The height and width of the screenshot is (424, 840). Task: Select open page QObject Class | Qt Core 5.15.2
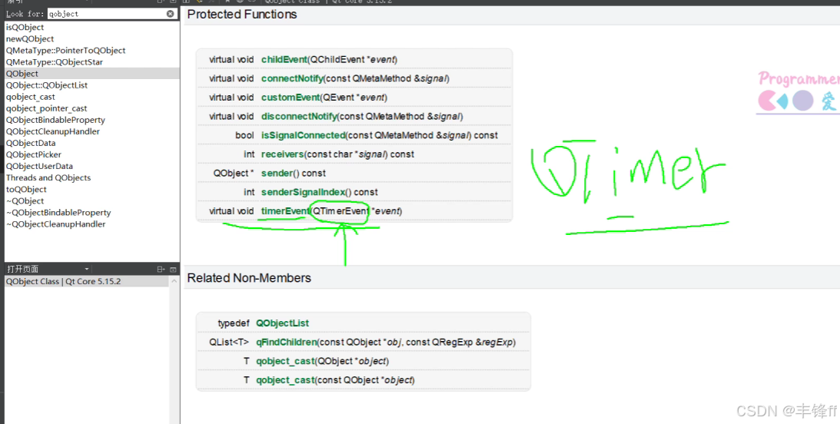point(87,282)
